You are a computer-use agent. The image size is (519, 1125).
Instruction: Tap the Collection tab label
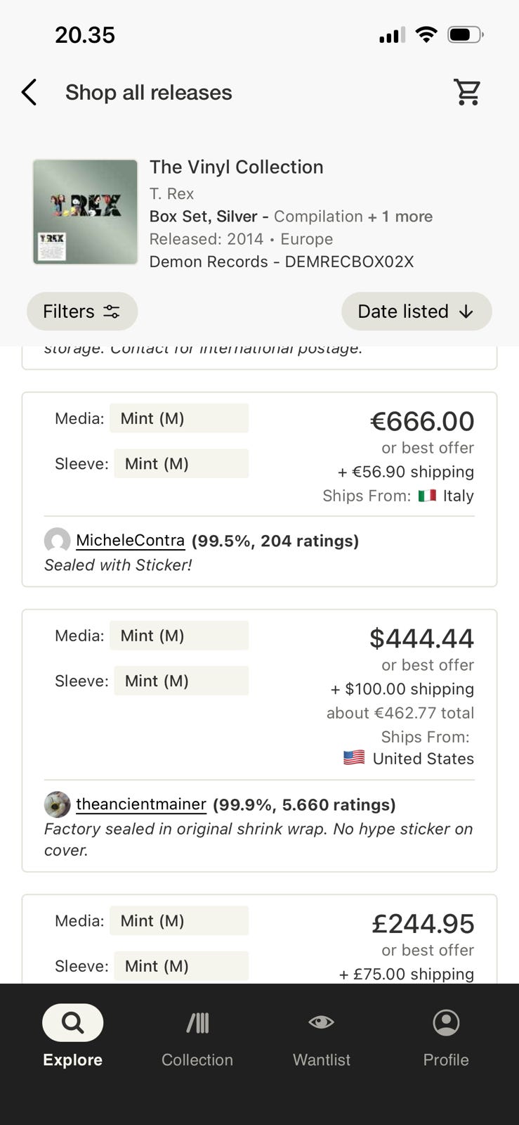coord(197,1060)
